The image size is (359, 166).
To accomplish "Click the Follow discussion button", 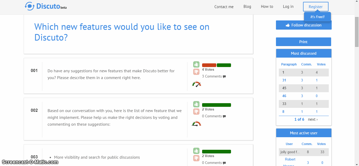I will coord(304,25).
